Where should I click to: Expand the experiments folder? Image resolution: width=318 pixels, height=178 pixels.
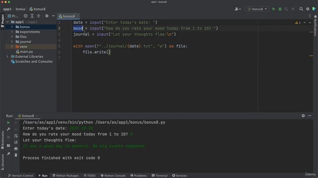point(12,32)
